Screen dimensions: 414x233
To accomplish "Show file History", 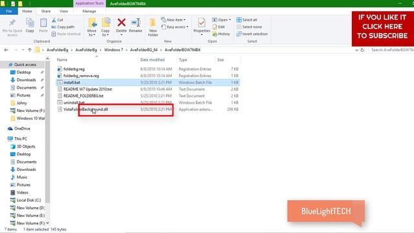I will 221,34.
